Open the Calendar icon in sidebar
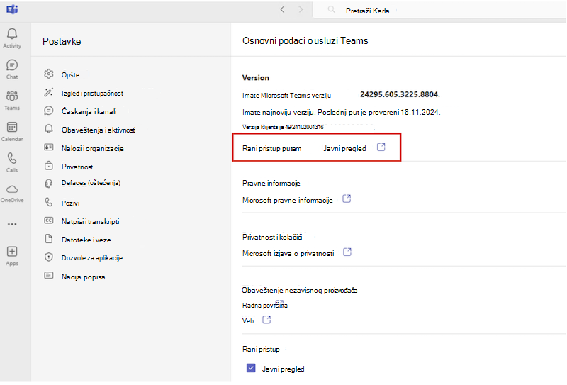Screen dimensions: 567x385 coord(12,127)
